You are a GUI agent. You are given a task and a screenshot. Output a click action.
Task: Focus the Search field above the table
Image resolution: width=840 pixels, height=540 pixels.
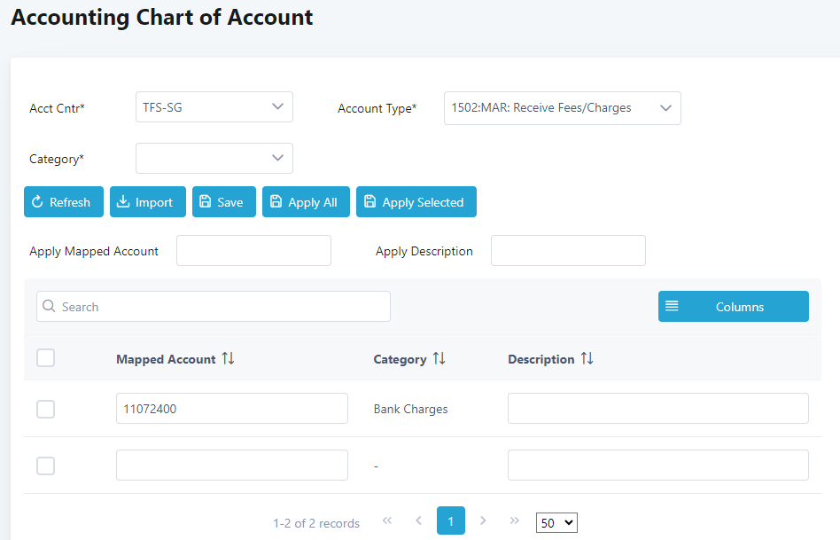[x=214, y=306]
